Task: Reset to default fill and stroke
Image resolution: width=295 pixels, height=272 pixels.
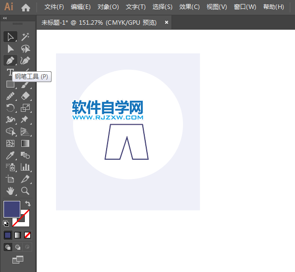Action: click(x=6, y=224)
